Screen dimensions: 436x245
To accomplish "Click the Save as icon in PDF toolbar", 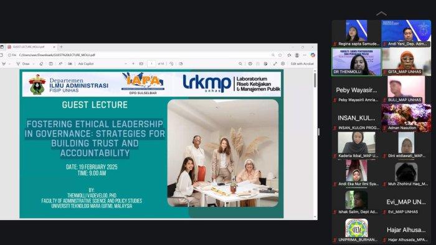I will (x=266, y=64).
